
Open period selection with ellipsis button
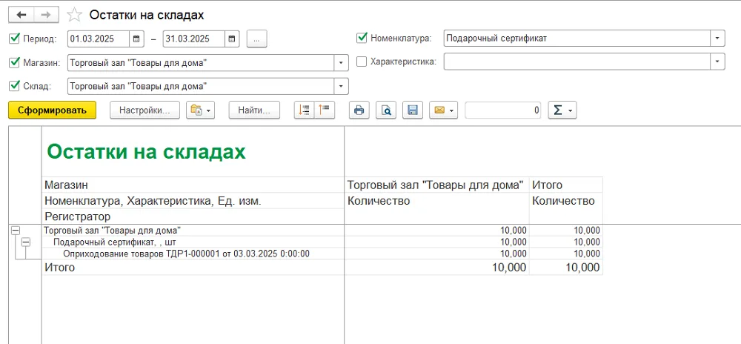pos(256,39)
